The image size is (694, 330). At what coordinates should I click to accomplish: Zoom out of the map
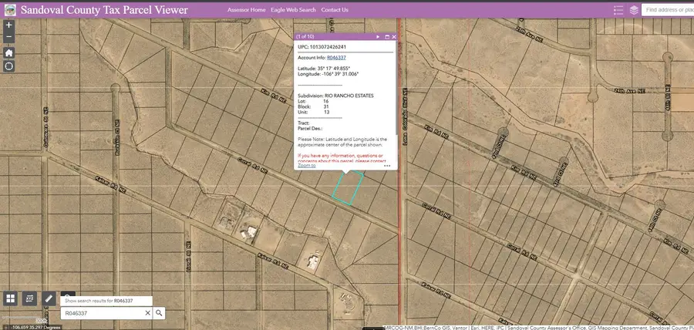(9, 38)
